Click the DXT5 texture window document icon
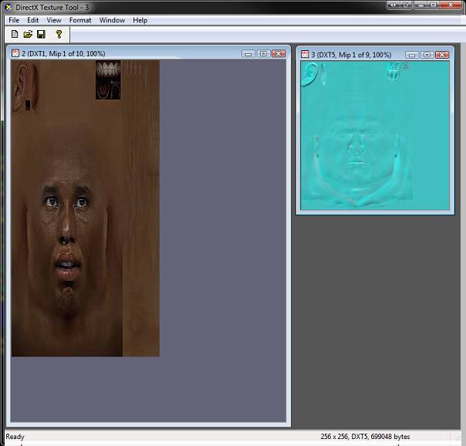466x446 pixels. point(305,55)
